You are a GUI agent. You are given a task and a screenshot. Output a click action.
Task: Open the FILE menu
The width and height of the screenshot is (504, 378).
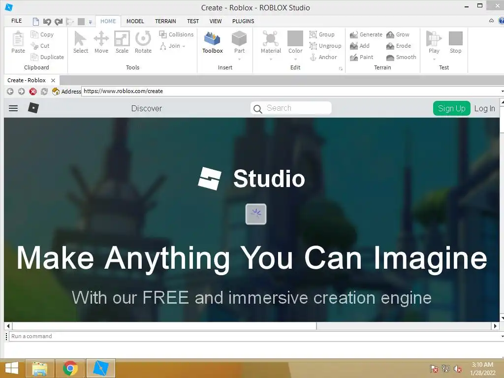(16, 21)
